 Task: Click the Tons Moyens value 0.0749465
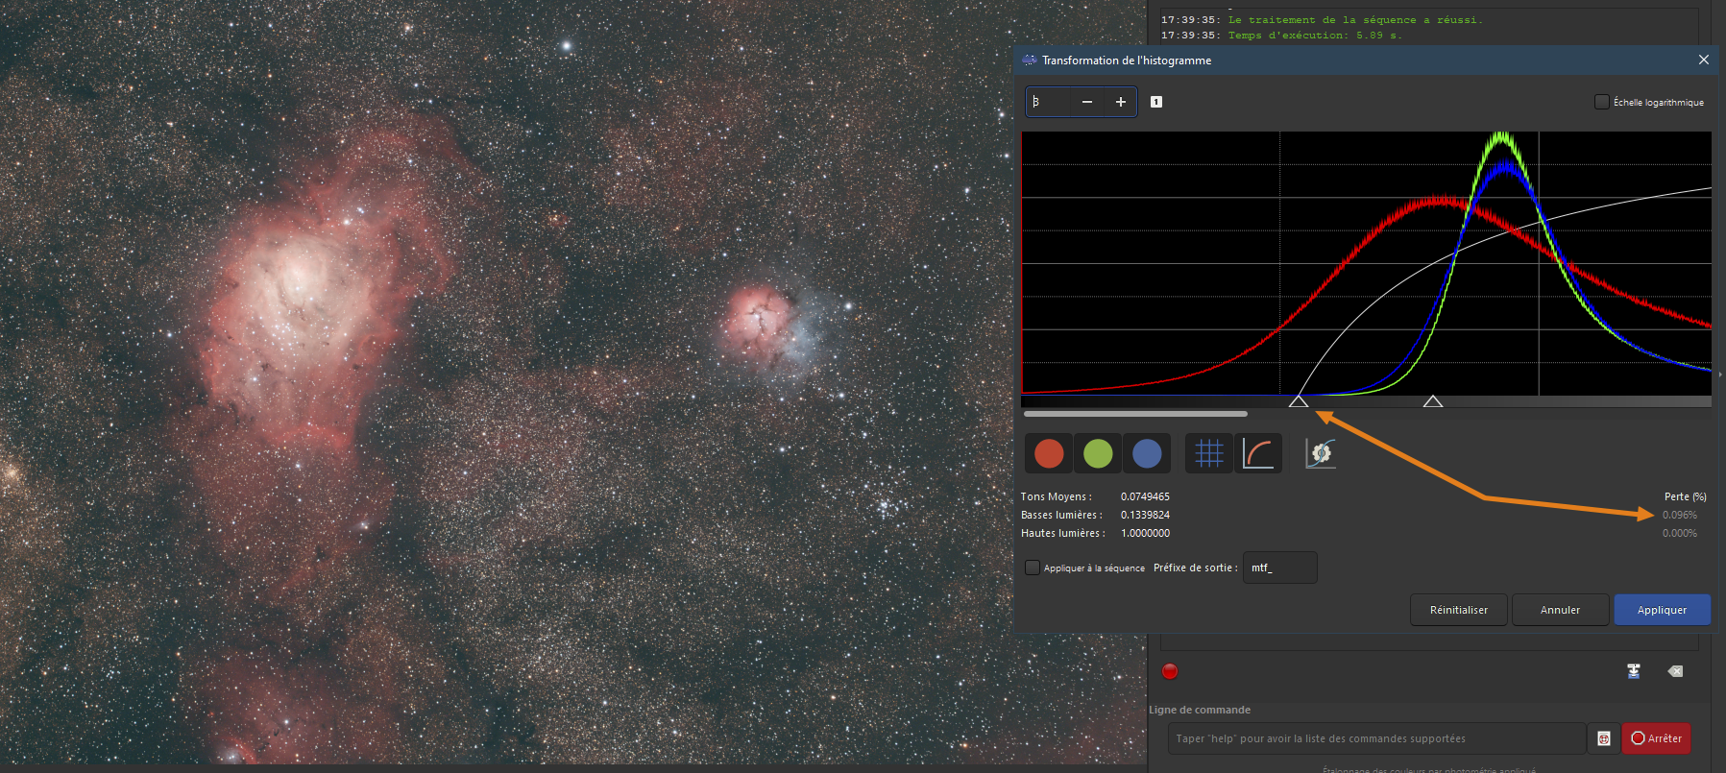[1145, 496]
